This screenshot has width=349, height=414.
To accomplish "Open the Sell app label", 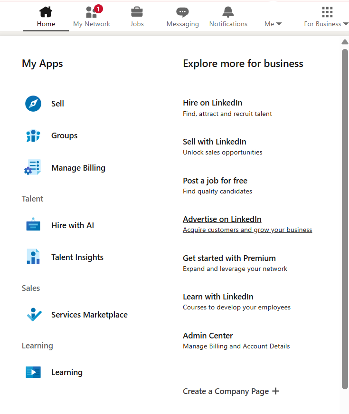I will [x=57, y=104].
